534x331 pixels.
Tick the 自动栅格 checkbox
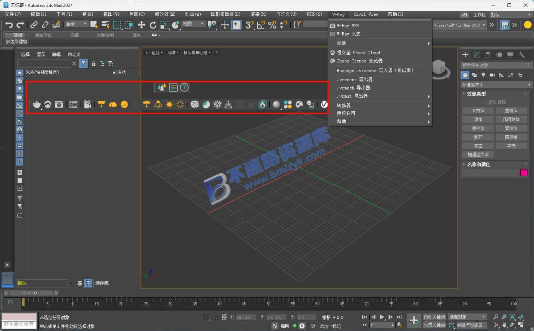coord(486,102)
